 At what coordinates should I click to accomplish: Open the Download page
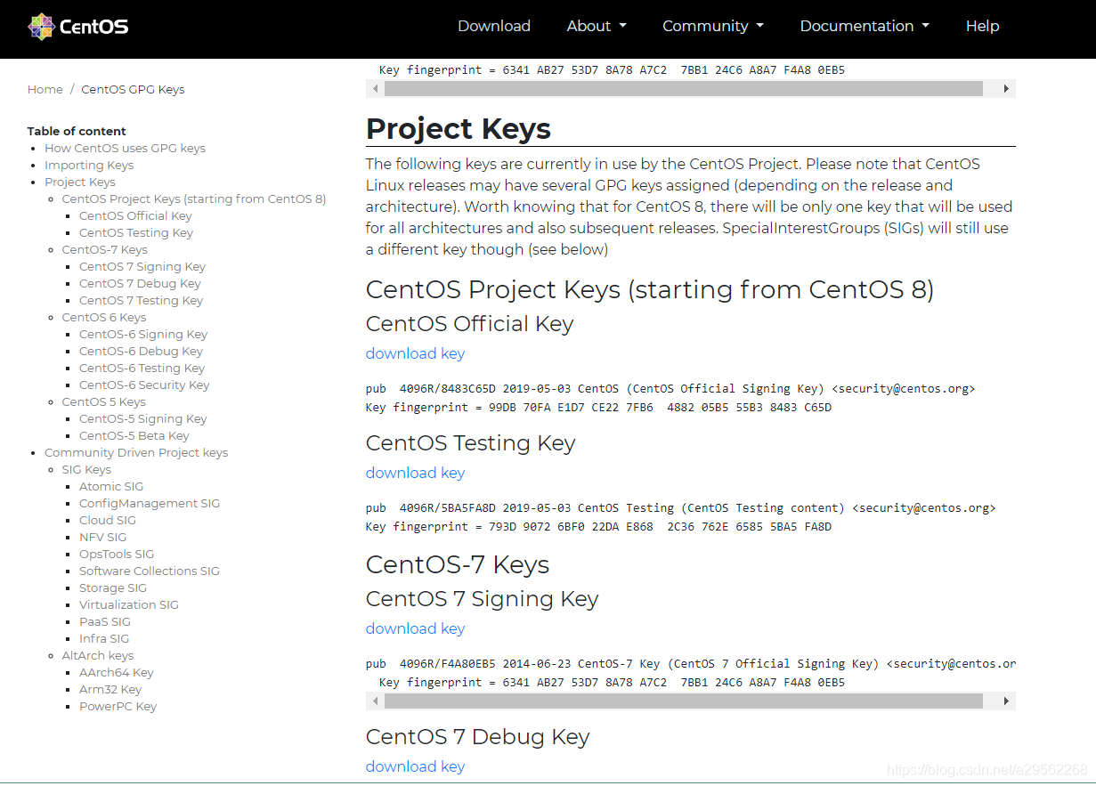pos(494,26)
